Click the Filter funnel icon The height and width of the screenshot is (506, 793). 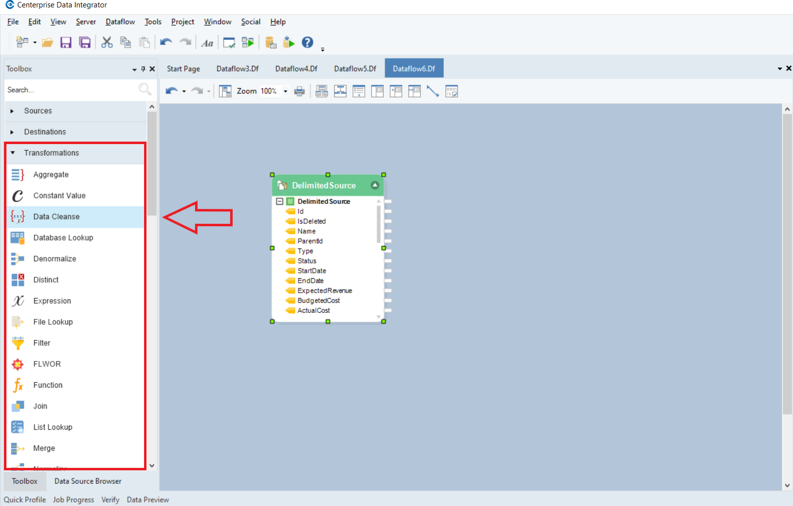pyautogui.click(x=18, y=343)
